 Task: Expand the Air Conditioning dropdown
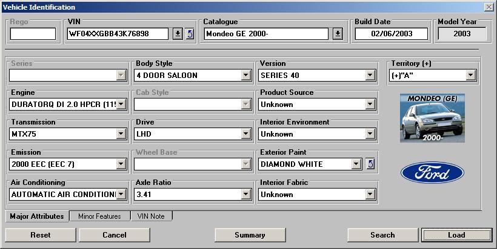pos(121,195)
